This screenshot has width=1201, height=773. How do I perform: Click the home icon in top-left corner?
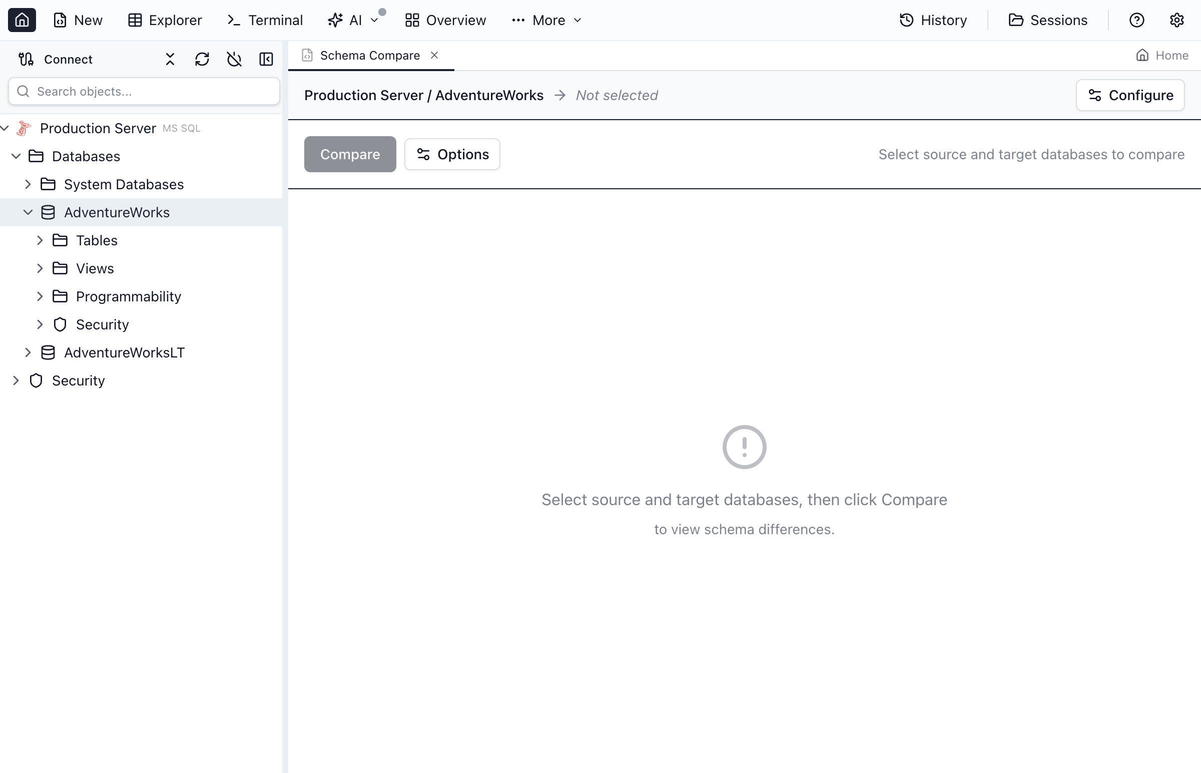(x=22, y=20)
